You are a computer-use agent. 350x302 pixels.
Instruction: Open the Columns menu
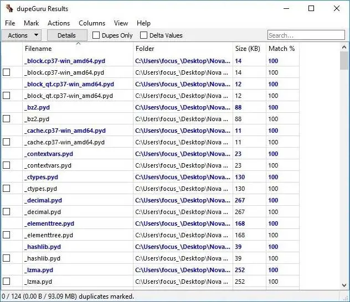pos(92,23)
